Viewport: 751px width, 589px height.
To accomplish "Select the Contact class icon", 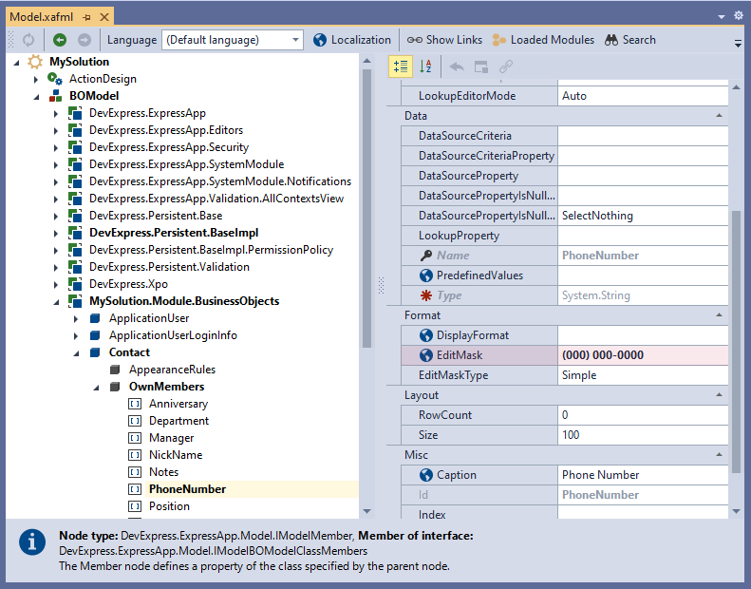I will (x=95, y=352).
